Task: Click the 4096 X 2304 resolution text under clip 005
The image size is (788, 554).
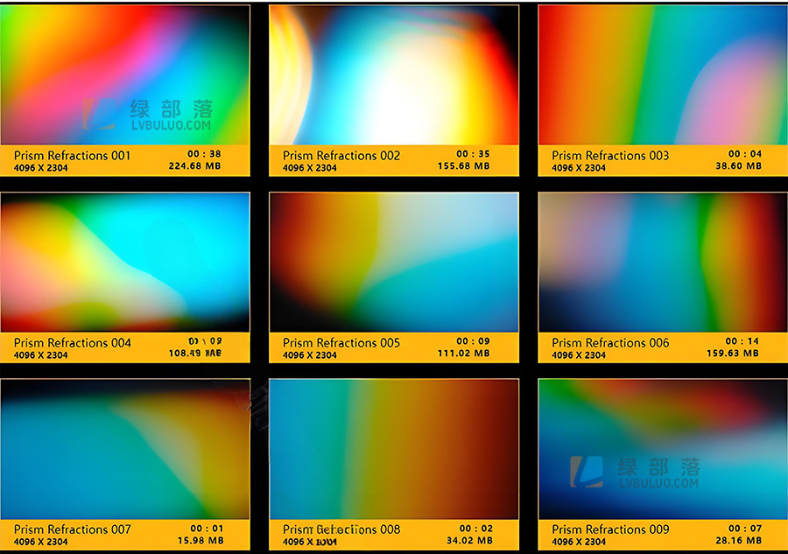Action: [307, 355]
